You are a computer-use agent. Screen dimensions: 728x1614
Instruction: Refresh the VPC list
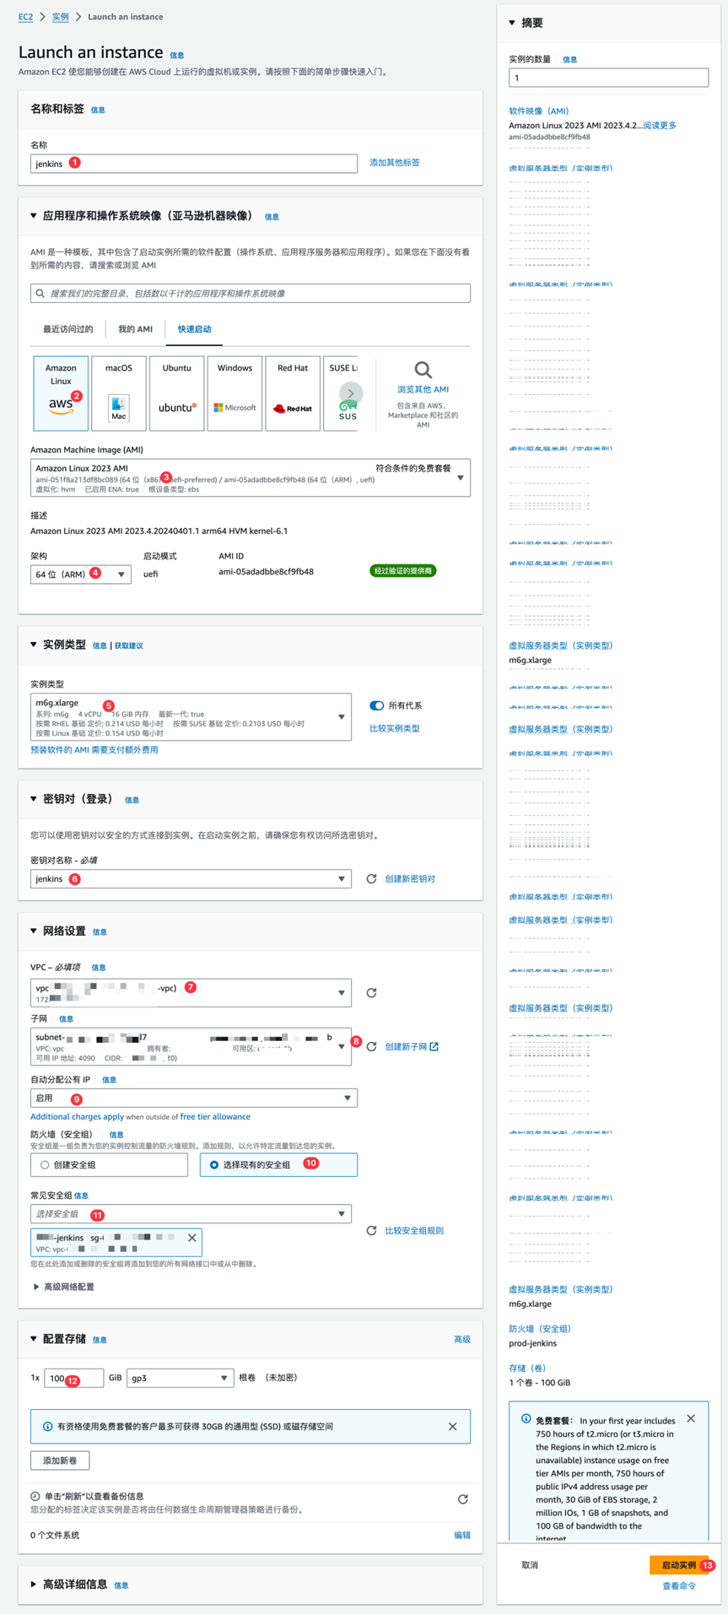click(x=371, y=993)
